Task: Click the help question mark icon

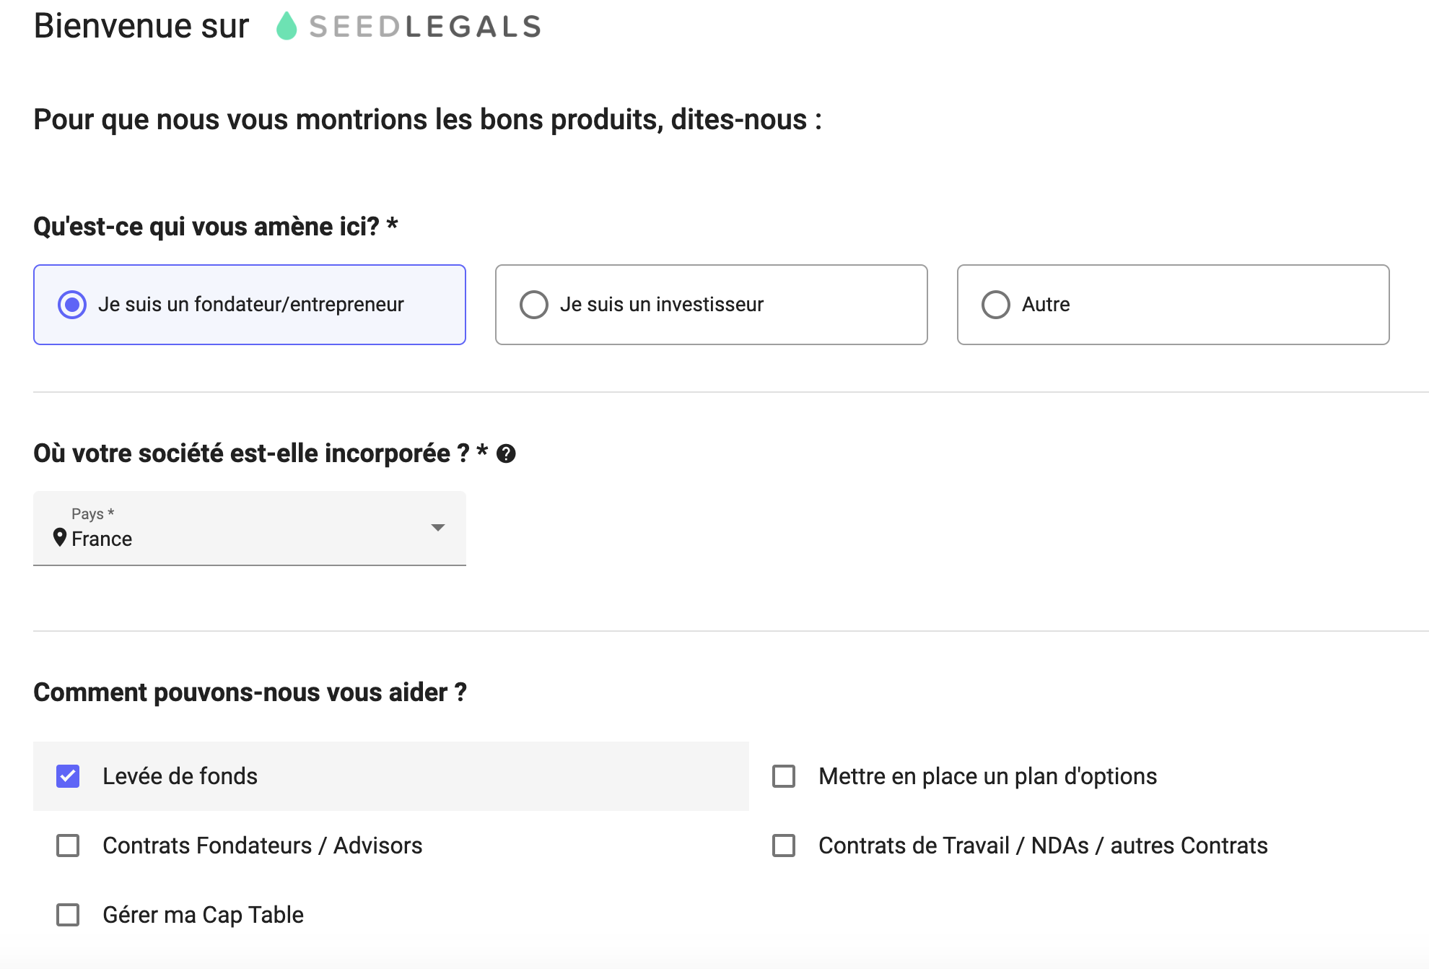Action: point(506,454)
